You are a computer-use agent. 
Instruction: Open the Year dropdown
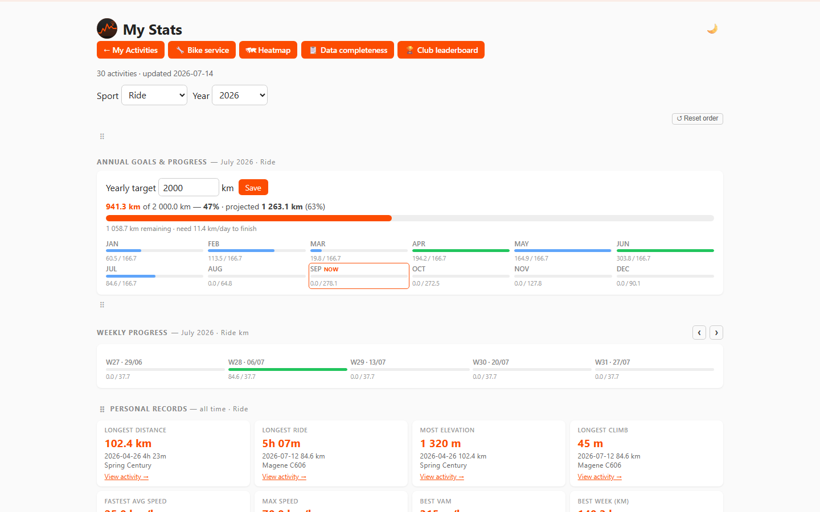pyautogui.click(x=240, y=95)
